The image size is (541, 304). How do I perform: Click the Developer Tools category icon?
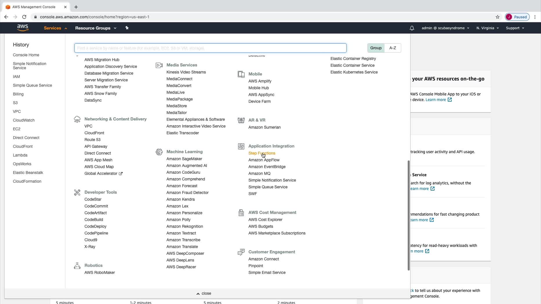[77, 192]
